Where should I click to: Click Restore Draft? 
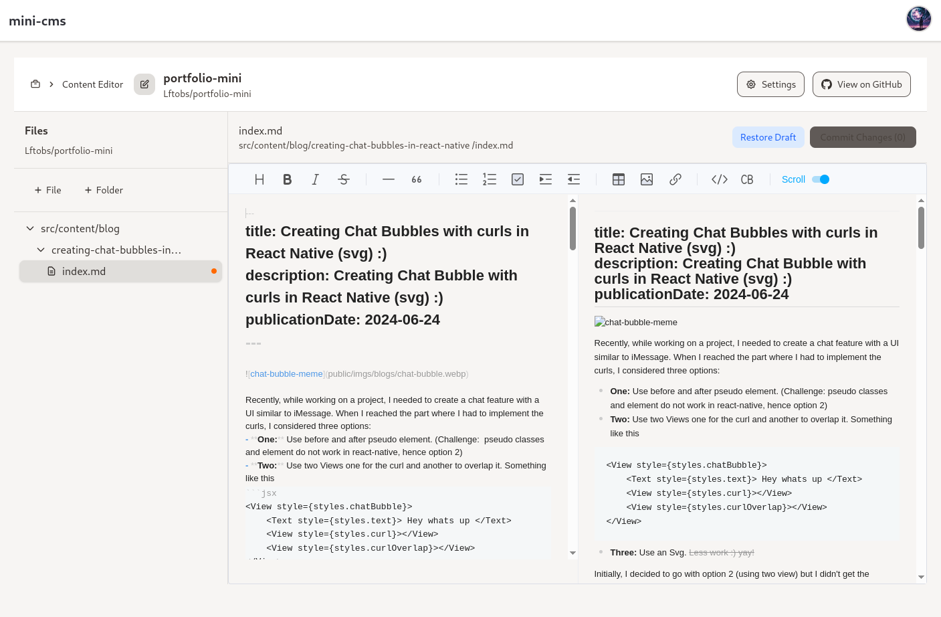click(768, 137)
